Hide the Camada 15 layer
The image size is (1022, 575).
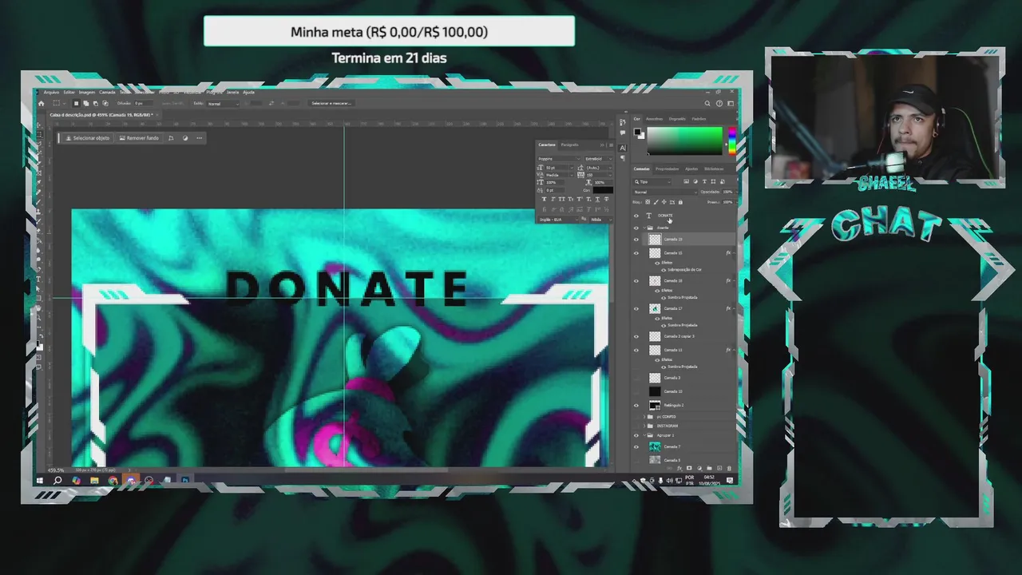point(636,253)
